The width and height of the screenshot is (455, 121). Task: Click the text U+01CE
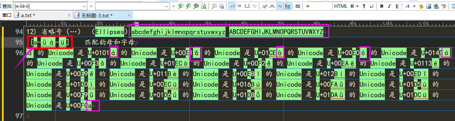pyautogui.click(x=265, y=53)
